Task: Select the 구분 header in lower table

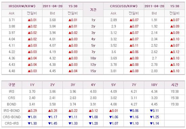Action: pyautogui.click(x=11, y=85)
